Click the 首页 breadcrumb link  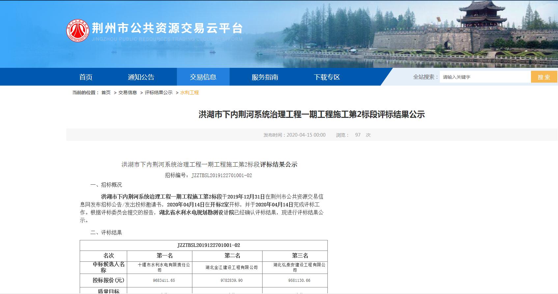pyautogui.click(x=106, y=93)
